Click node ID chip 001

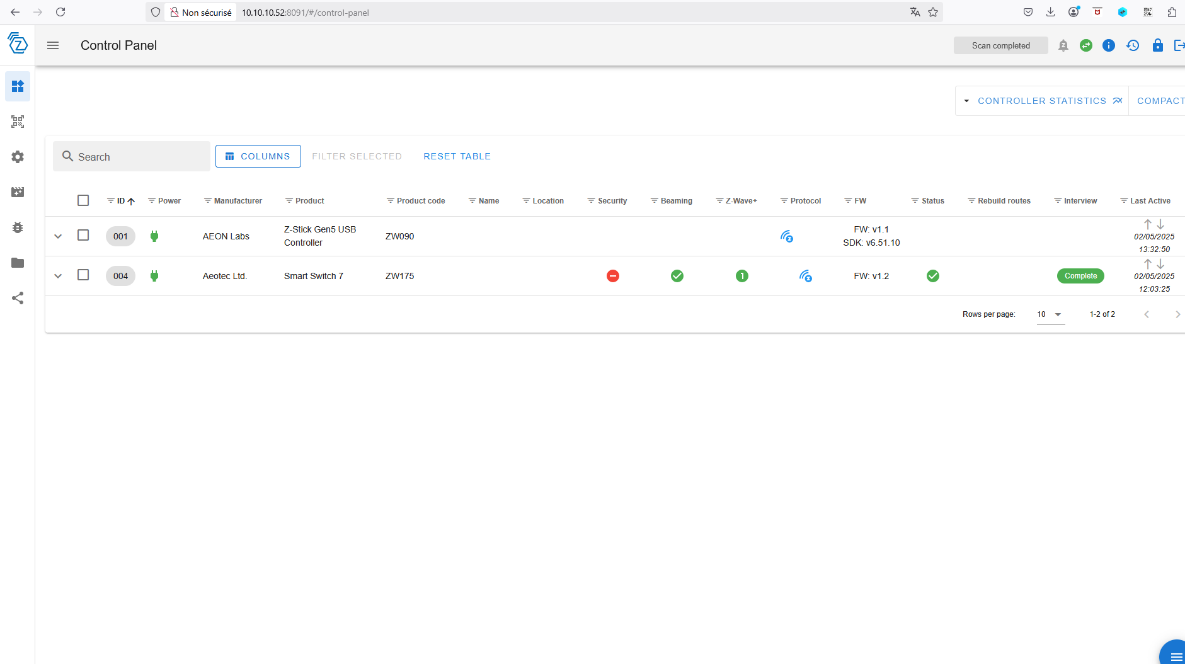(120, 236)
